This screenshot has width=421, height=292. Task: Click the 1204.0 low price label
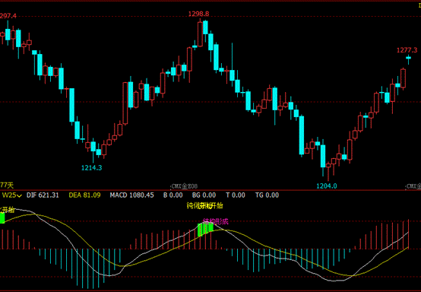point(327,186)
